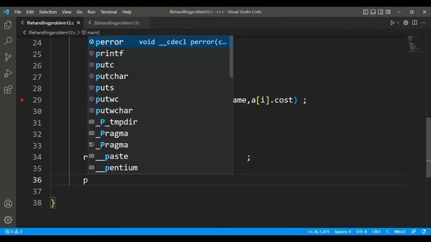Screen dimensions: 431x242
Task: Open the View menu
Action: click(67, 12)
